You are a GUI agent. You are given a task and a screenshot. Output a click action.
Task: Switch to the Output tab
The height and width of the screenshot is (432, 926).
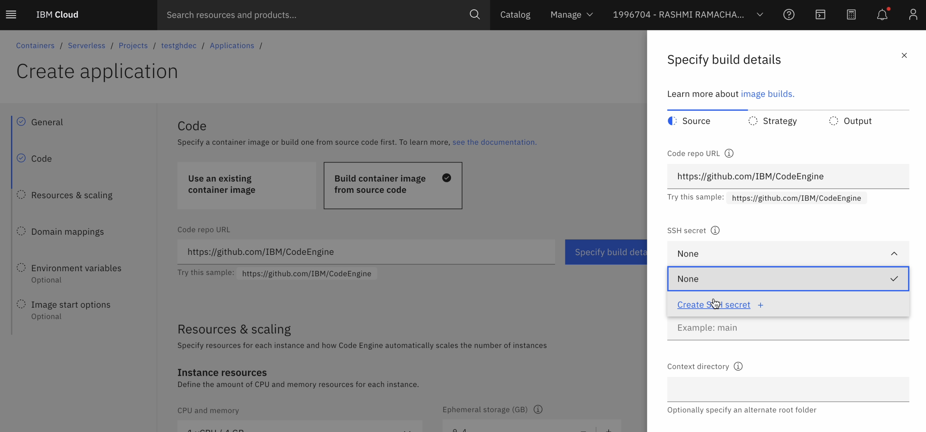857,121
